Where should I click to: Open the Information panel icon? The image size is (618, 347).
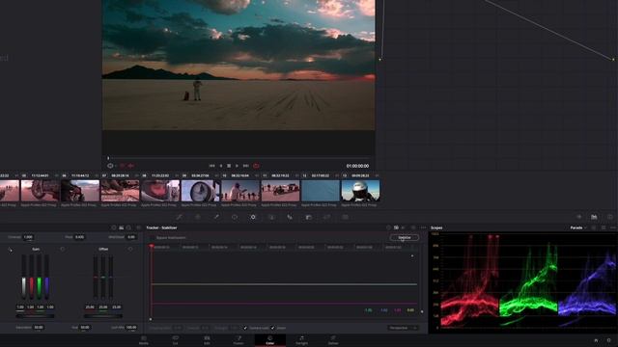pyautogui.click(x=609, y=217)
